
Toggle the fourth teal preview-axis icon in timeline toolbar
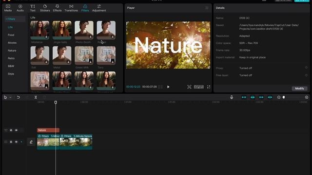(x=270, y=97)
